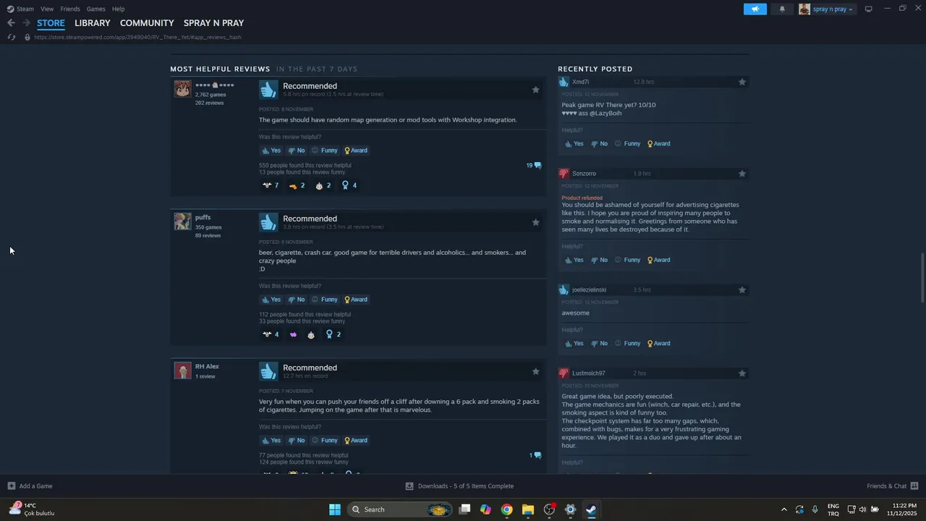The height and width of the screenshot is (521, 926).
Task: Click the star icon on Lustmolch97's review
Action: click(x=742, y=373)
